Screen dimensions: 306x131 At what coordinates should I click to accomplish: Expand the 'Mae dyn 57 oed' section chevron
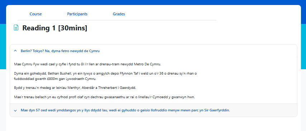(15, 110)
